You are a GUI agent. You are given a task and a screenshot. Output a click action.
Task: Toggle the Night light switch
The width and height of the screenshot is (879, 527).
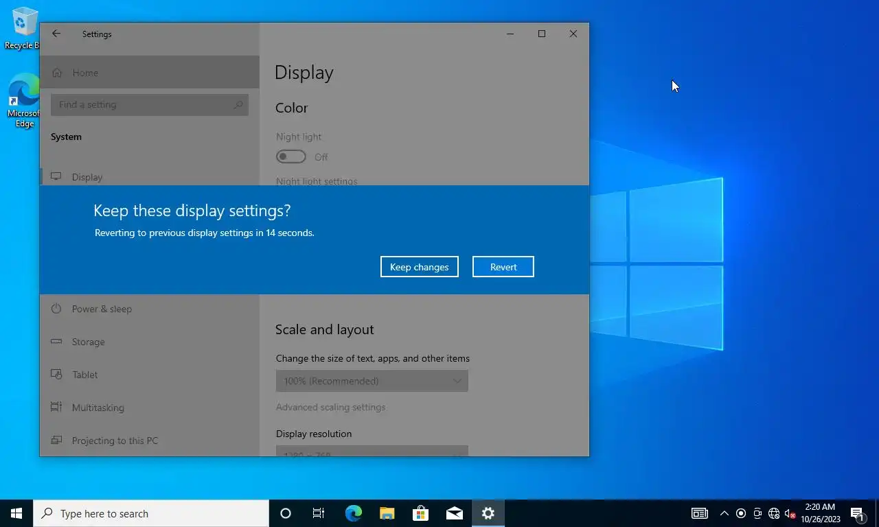291,157
